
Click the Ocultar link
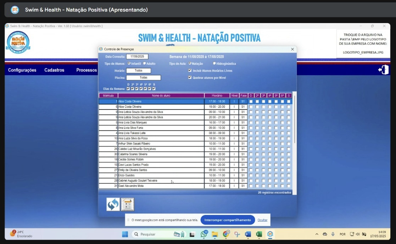tap(262, 220)
